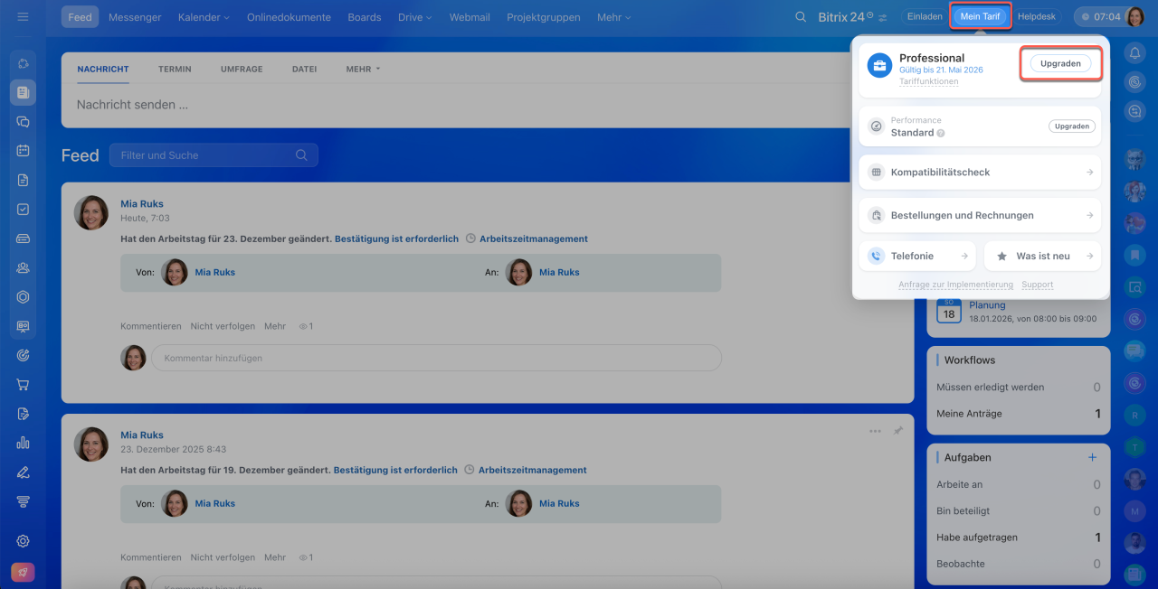Click Kommentar hinzufügen field in first post
Screen dimensions: 1158x589
436,358
